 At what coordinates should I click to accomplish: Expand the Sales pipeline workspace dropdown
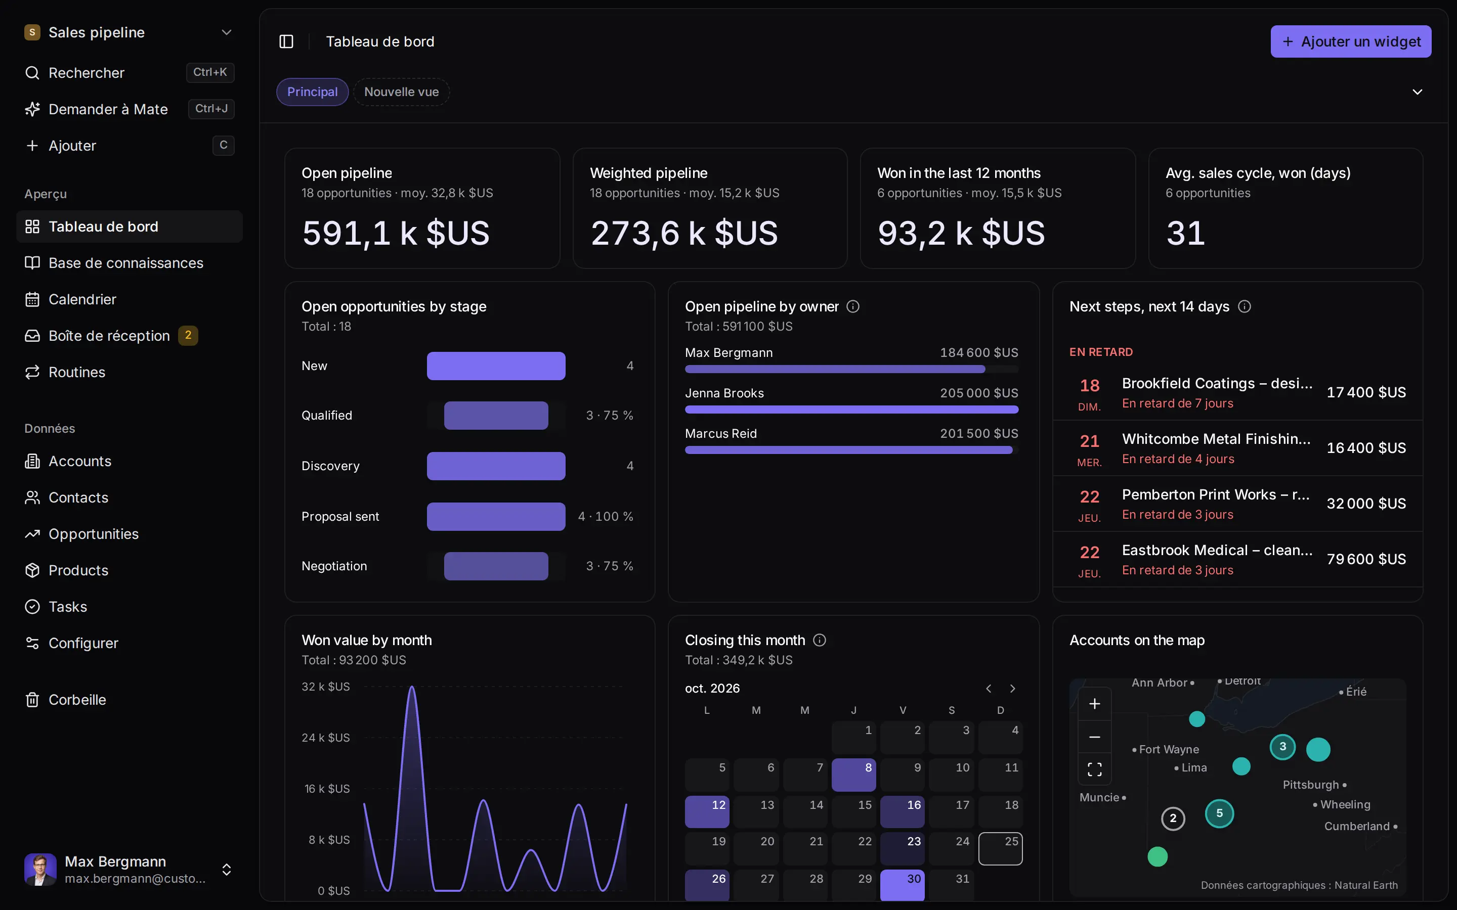coord(226,32)
